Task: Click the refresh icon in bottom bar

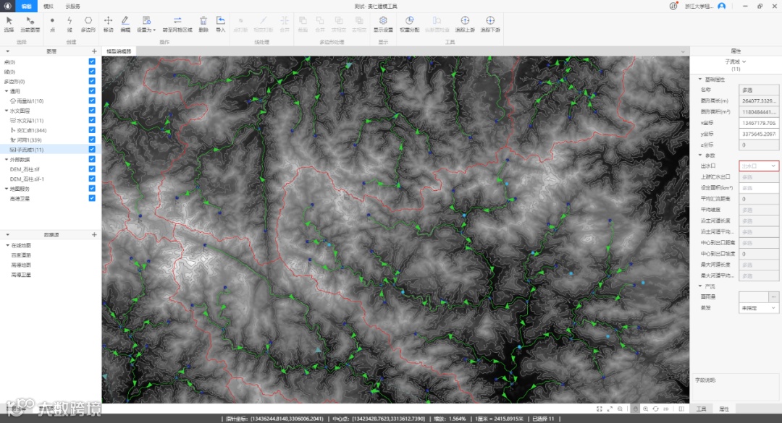Action: tap(656, 409)
